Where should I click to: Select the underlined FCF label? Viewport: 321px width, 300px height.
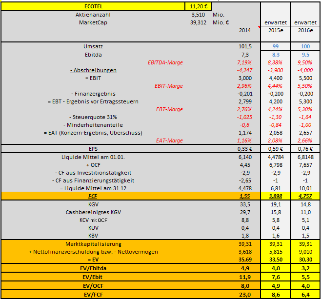point(93,196)
